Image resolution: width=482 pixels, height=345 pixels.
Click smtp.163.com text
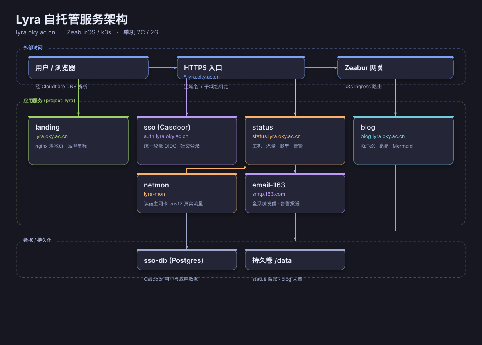pos(269,194)
